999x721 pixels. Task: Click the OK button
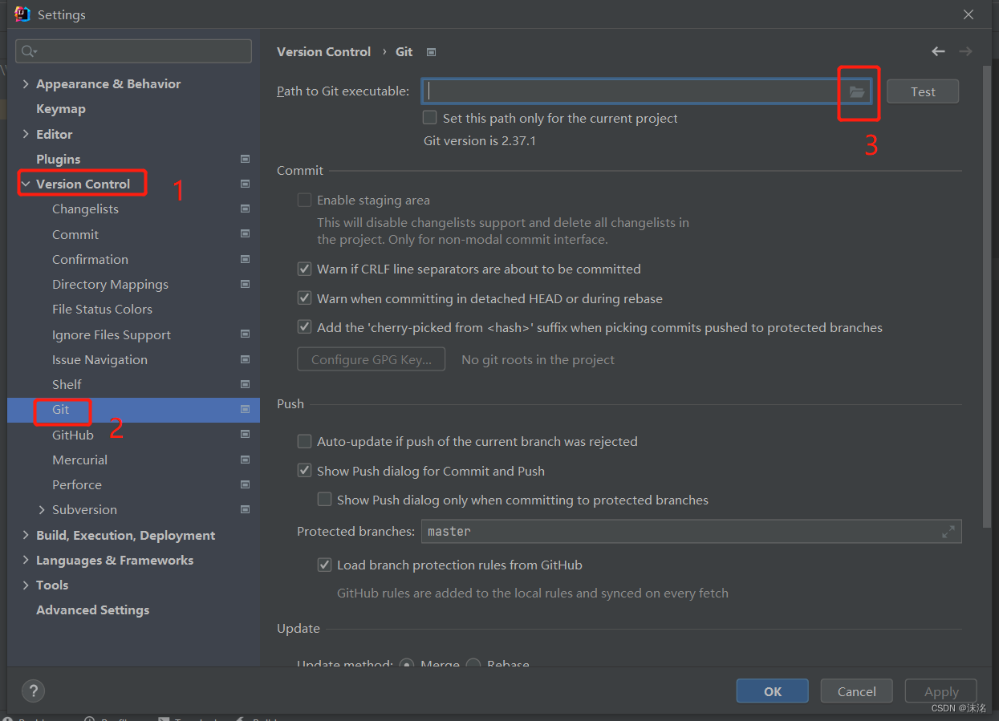[x=773, y=691]
